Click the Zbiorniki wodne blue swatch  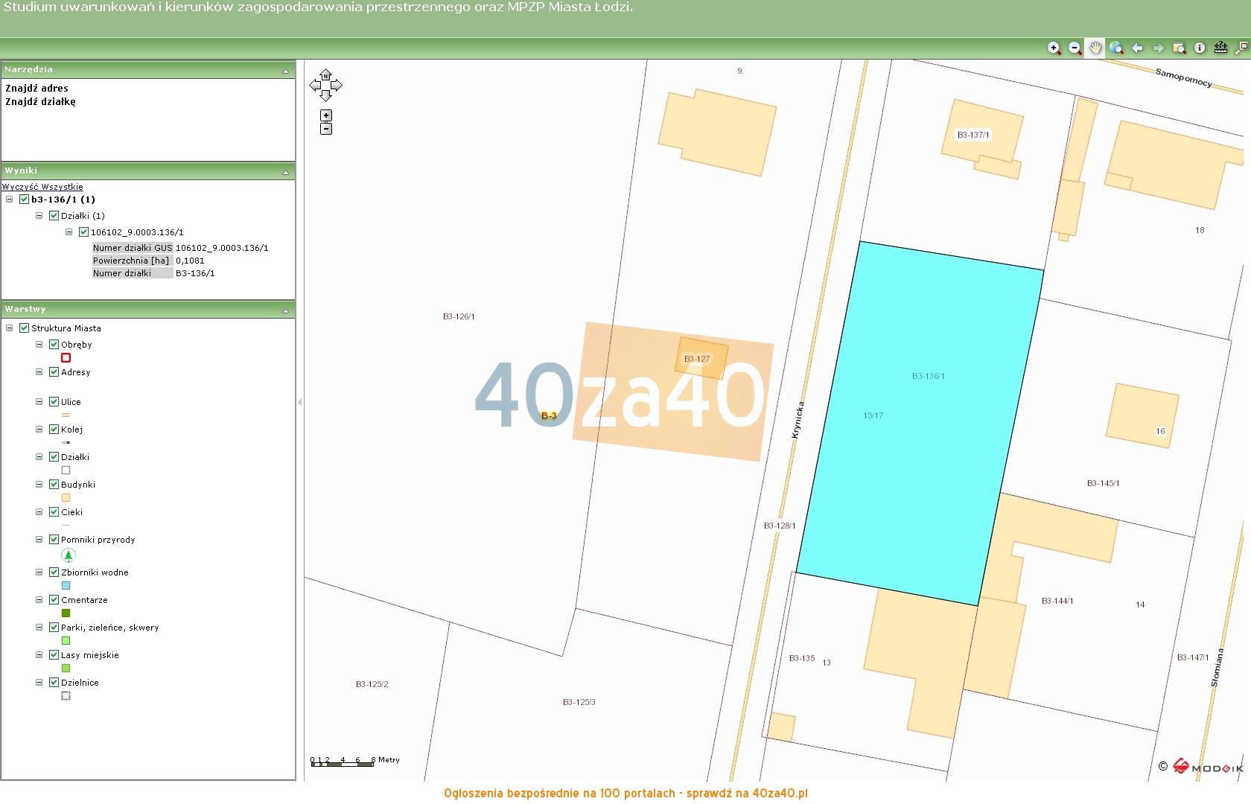(x=66, y=586)
